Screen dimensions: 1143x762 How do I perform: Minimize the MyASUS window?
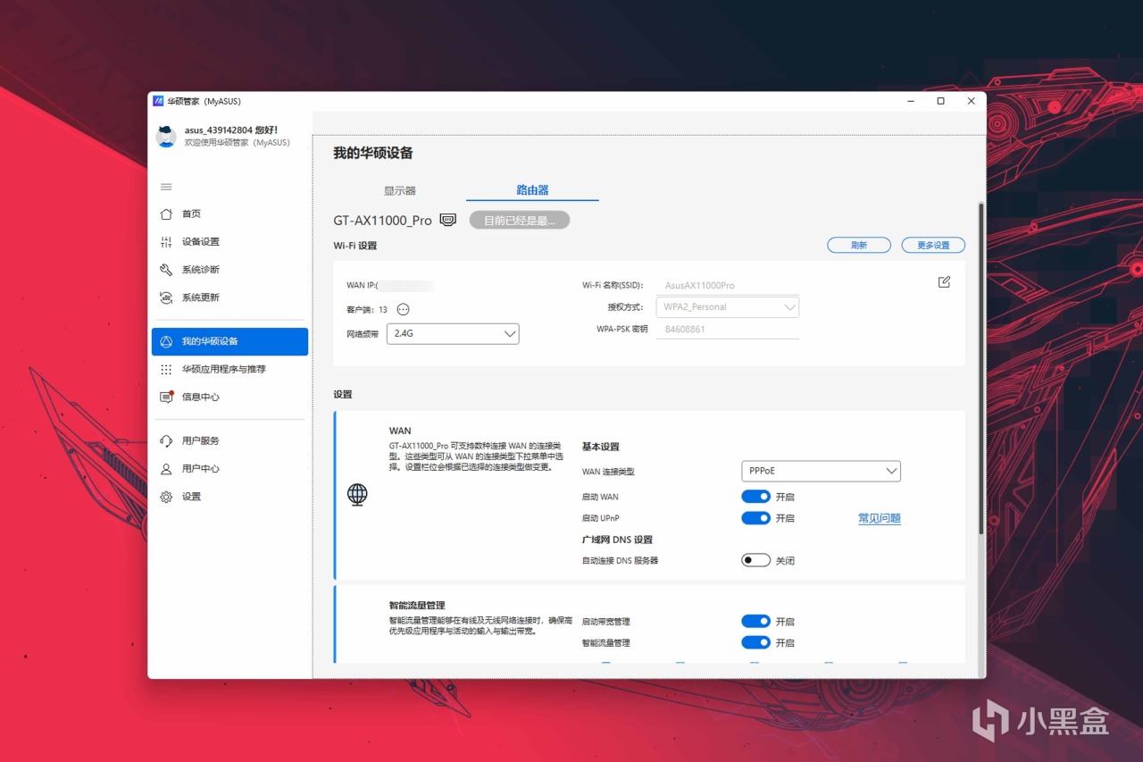coord(910,101)
